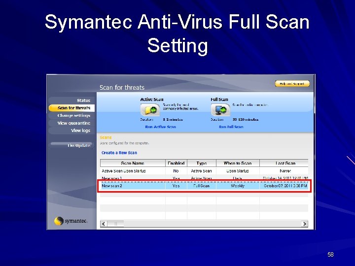Image resolution: width=355 pixels, height=266 pixels.
Task: Click the Full Scan type cell
Action: click(202, 186)
